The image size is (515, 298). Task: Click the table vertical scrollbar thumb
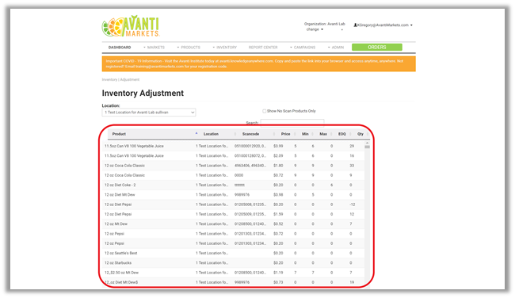pos(367,147)
